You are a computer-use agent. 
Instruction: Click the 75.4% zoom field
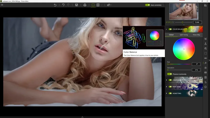pyautogui.click(x=197, y=22)
